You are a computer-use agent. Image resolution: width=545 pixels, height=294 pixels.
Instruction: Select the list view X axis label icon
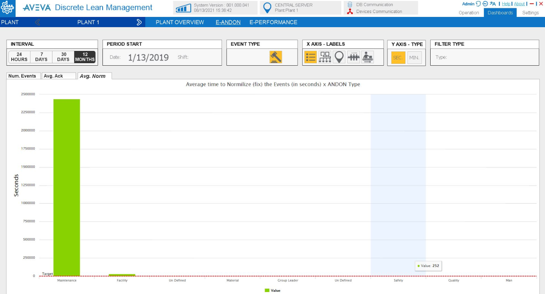pos(310,57)
